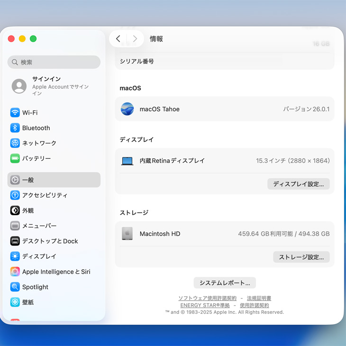
Task: Open Bluetooth settings from sidebar
Action: click(x=36, y=128)
